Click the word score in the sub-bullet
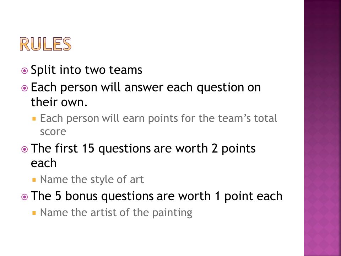Viewport: 341px width, 256px height. click(x=53, y=132)
